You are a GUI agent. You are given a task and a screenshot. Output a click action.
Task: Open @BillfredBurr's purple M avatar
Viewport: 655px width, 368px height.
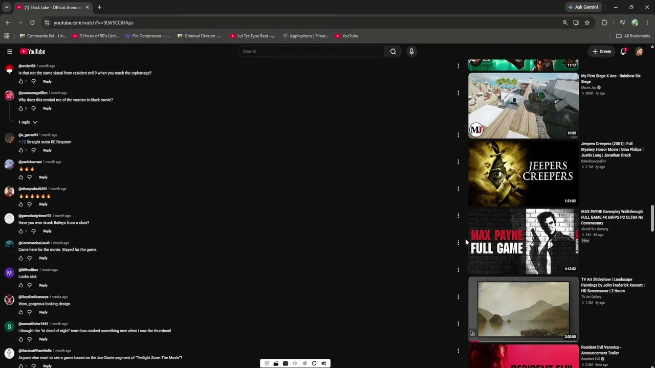pos(9,273)
